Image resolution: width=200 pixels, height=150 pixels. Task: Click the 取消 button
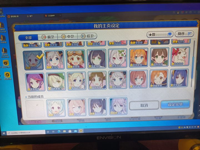[144, 105]
